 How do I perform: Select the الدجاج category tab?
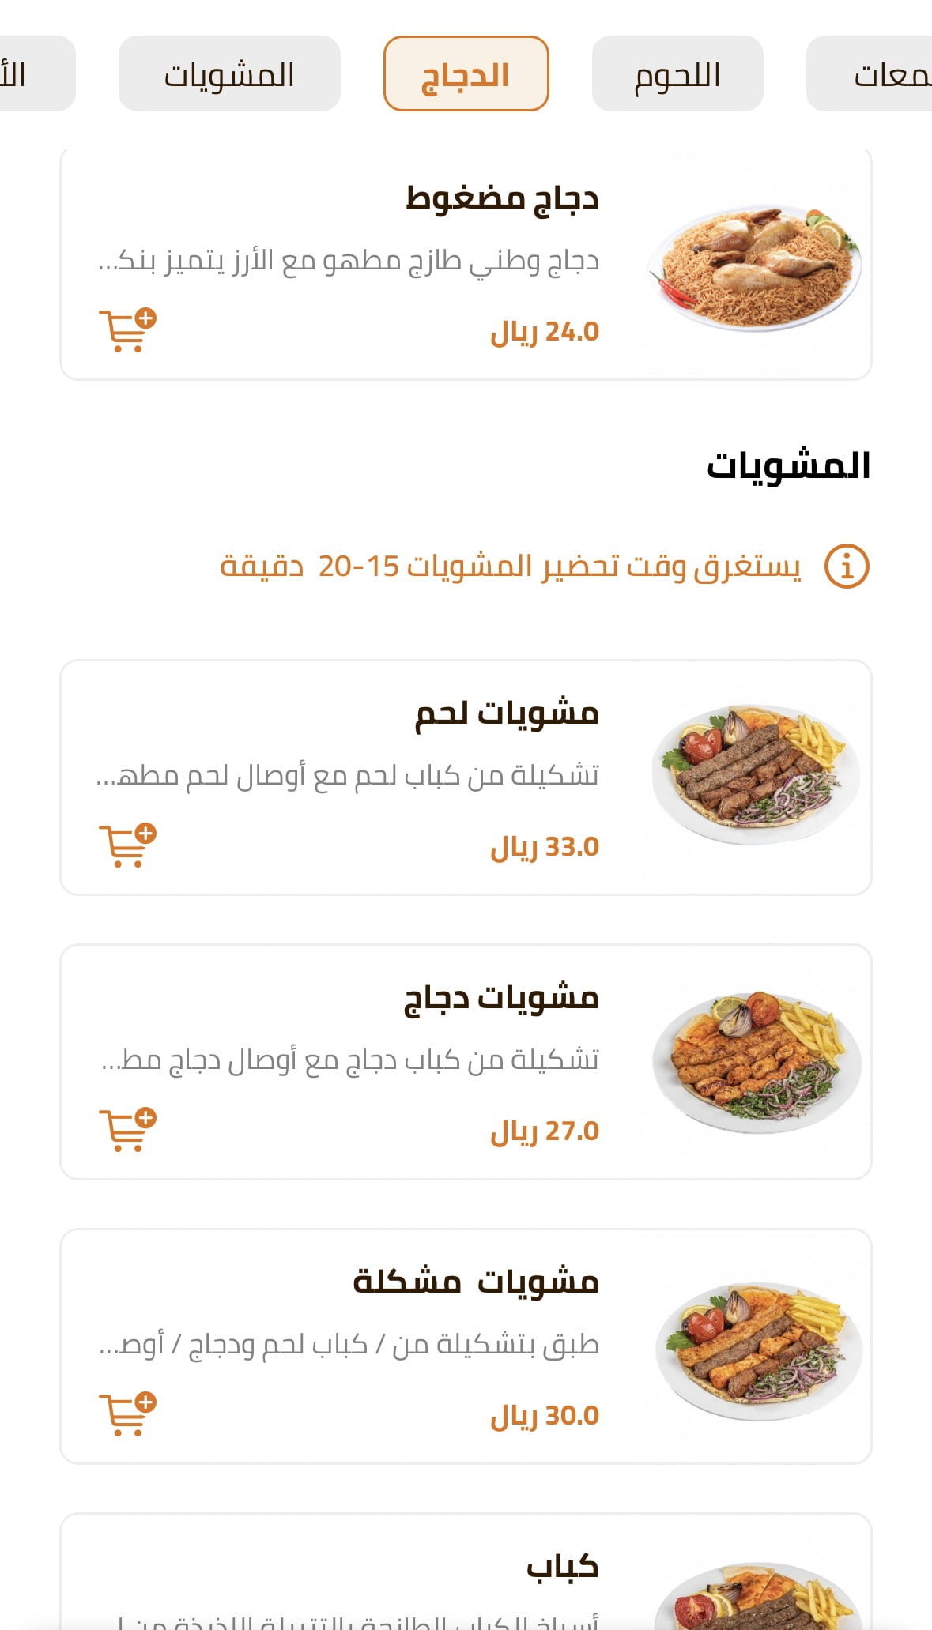tap(466, 74)
